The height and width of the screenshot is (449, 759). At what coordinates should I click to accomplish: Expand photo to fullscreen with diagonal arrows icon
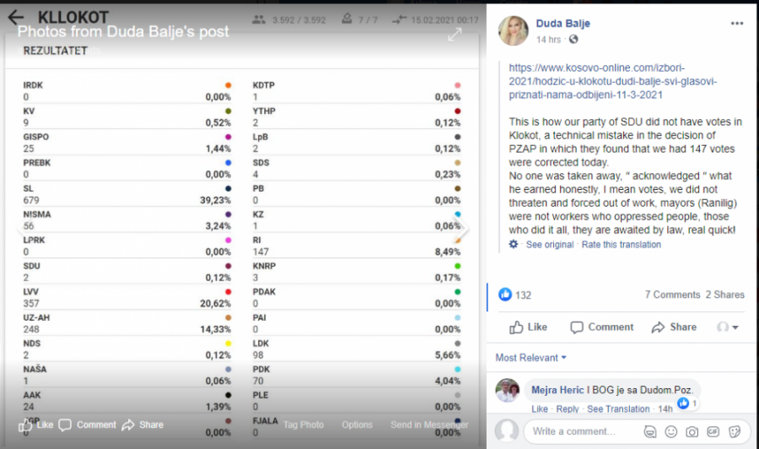point(455,35)
